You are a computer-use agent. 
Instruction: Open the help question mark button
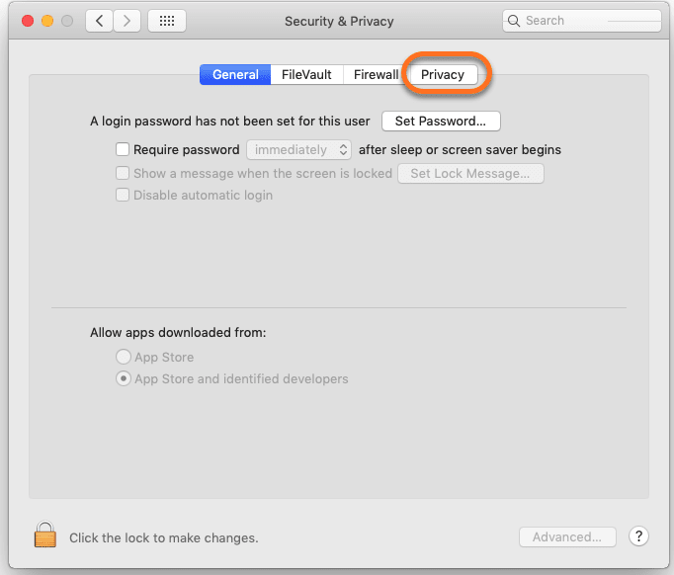(x=639, y=536)
